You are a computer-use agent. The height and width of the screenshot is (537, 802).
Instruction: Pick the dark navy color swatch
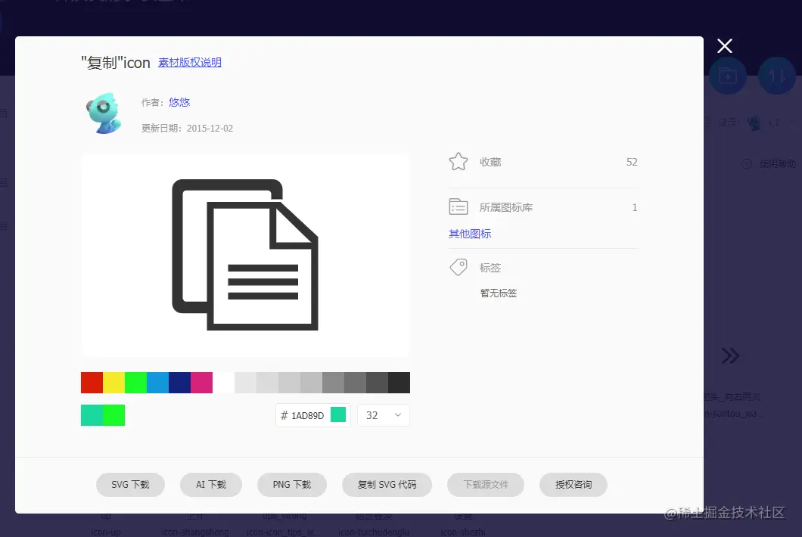[x=179, y=383]
